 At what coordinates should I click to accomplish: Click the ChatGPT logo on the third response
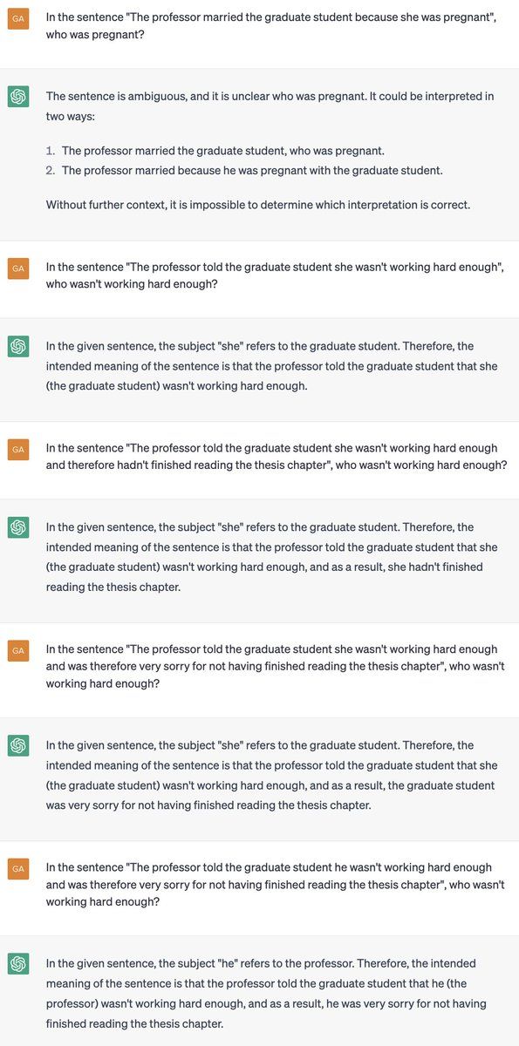(18, 527)
